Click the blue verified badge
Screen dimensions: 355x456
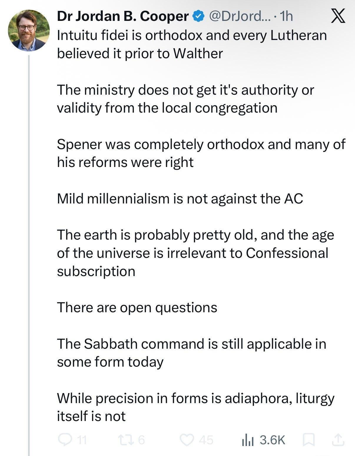tap(198, 16)
